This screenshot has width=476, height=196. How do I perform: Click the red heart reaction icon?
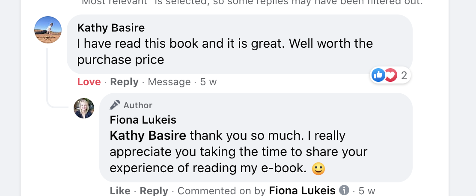point(390,75)
